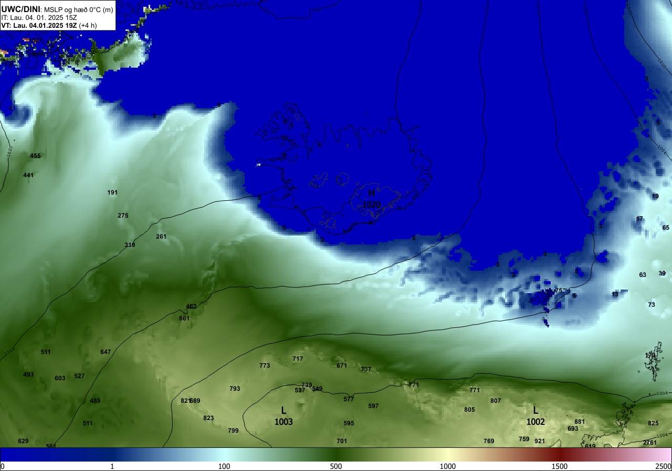Click the 921 height value

[x=540, y=441]
